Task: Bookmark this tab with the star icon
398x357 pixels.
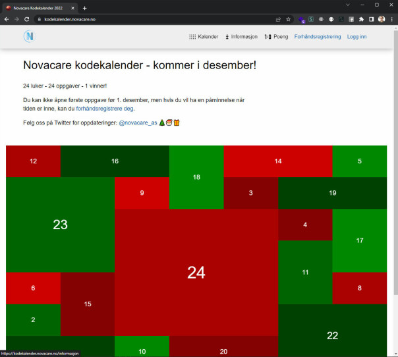Action: point(289,19)
